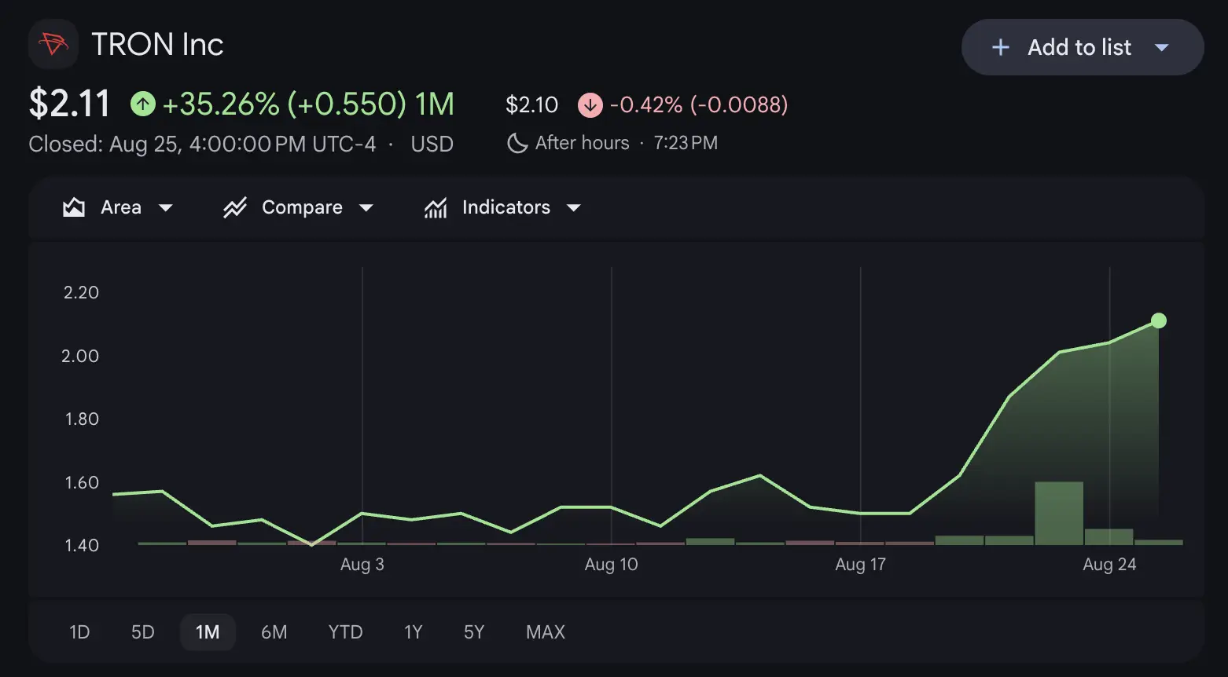Click the Closed: Aug 25 timestamp text
The image size is (1228, 677).
pos(202,145)
